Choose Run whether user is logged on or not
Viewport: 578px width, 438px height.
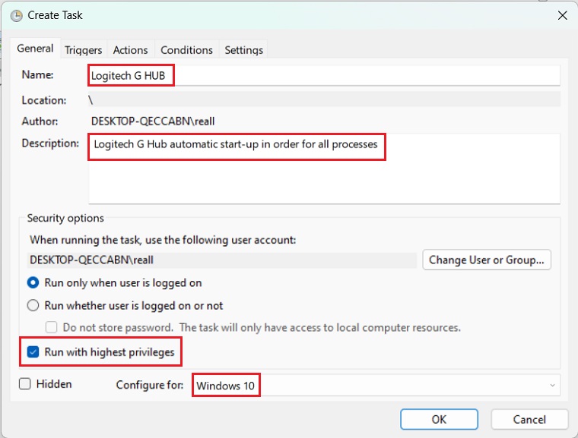(33, 306)
